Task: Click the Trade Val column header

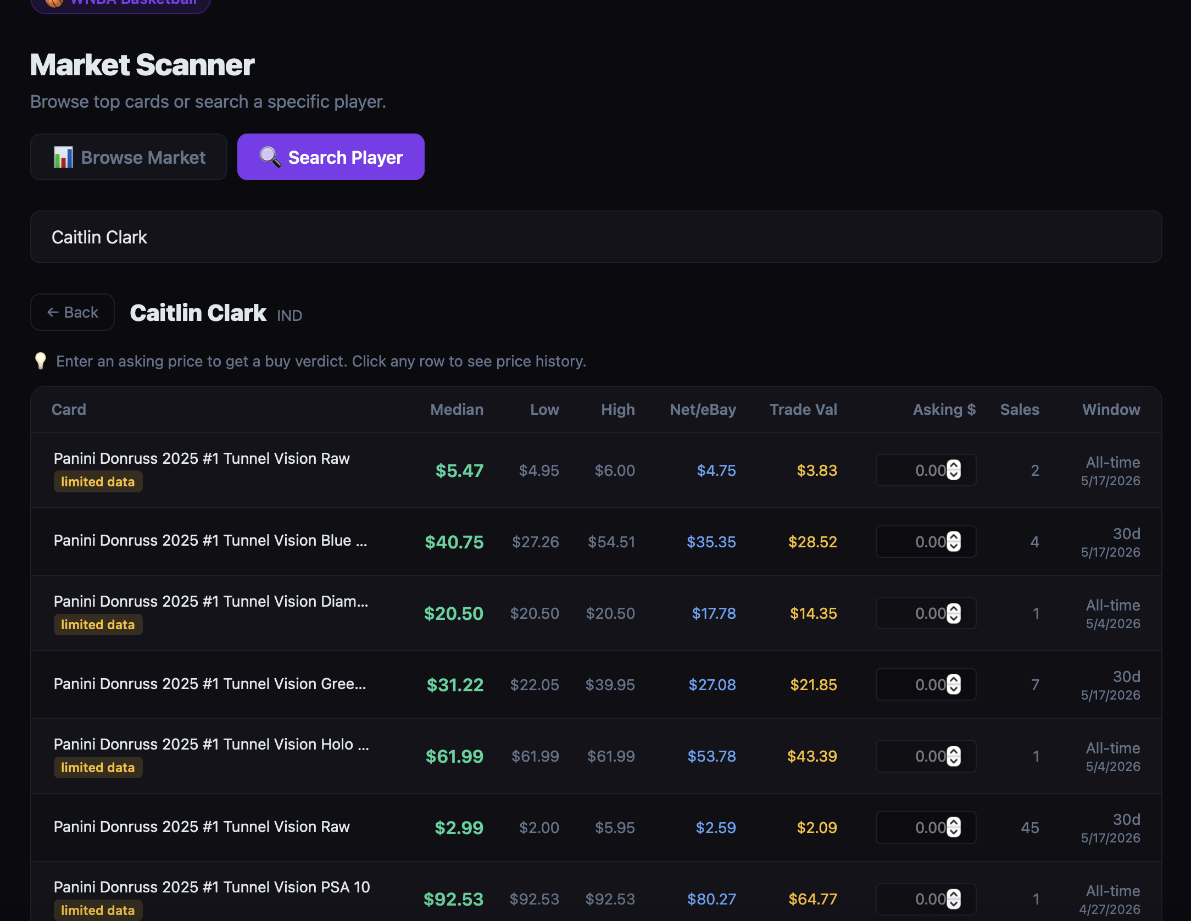Action: [803, 409]
